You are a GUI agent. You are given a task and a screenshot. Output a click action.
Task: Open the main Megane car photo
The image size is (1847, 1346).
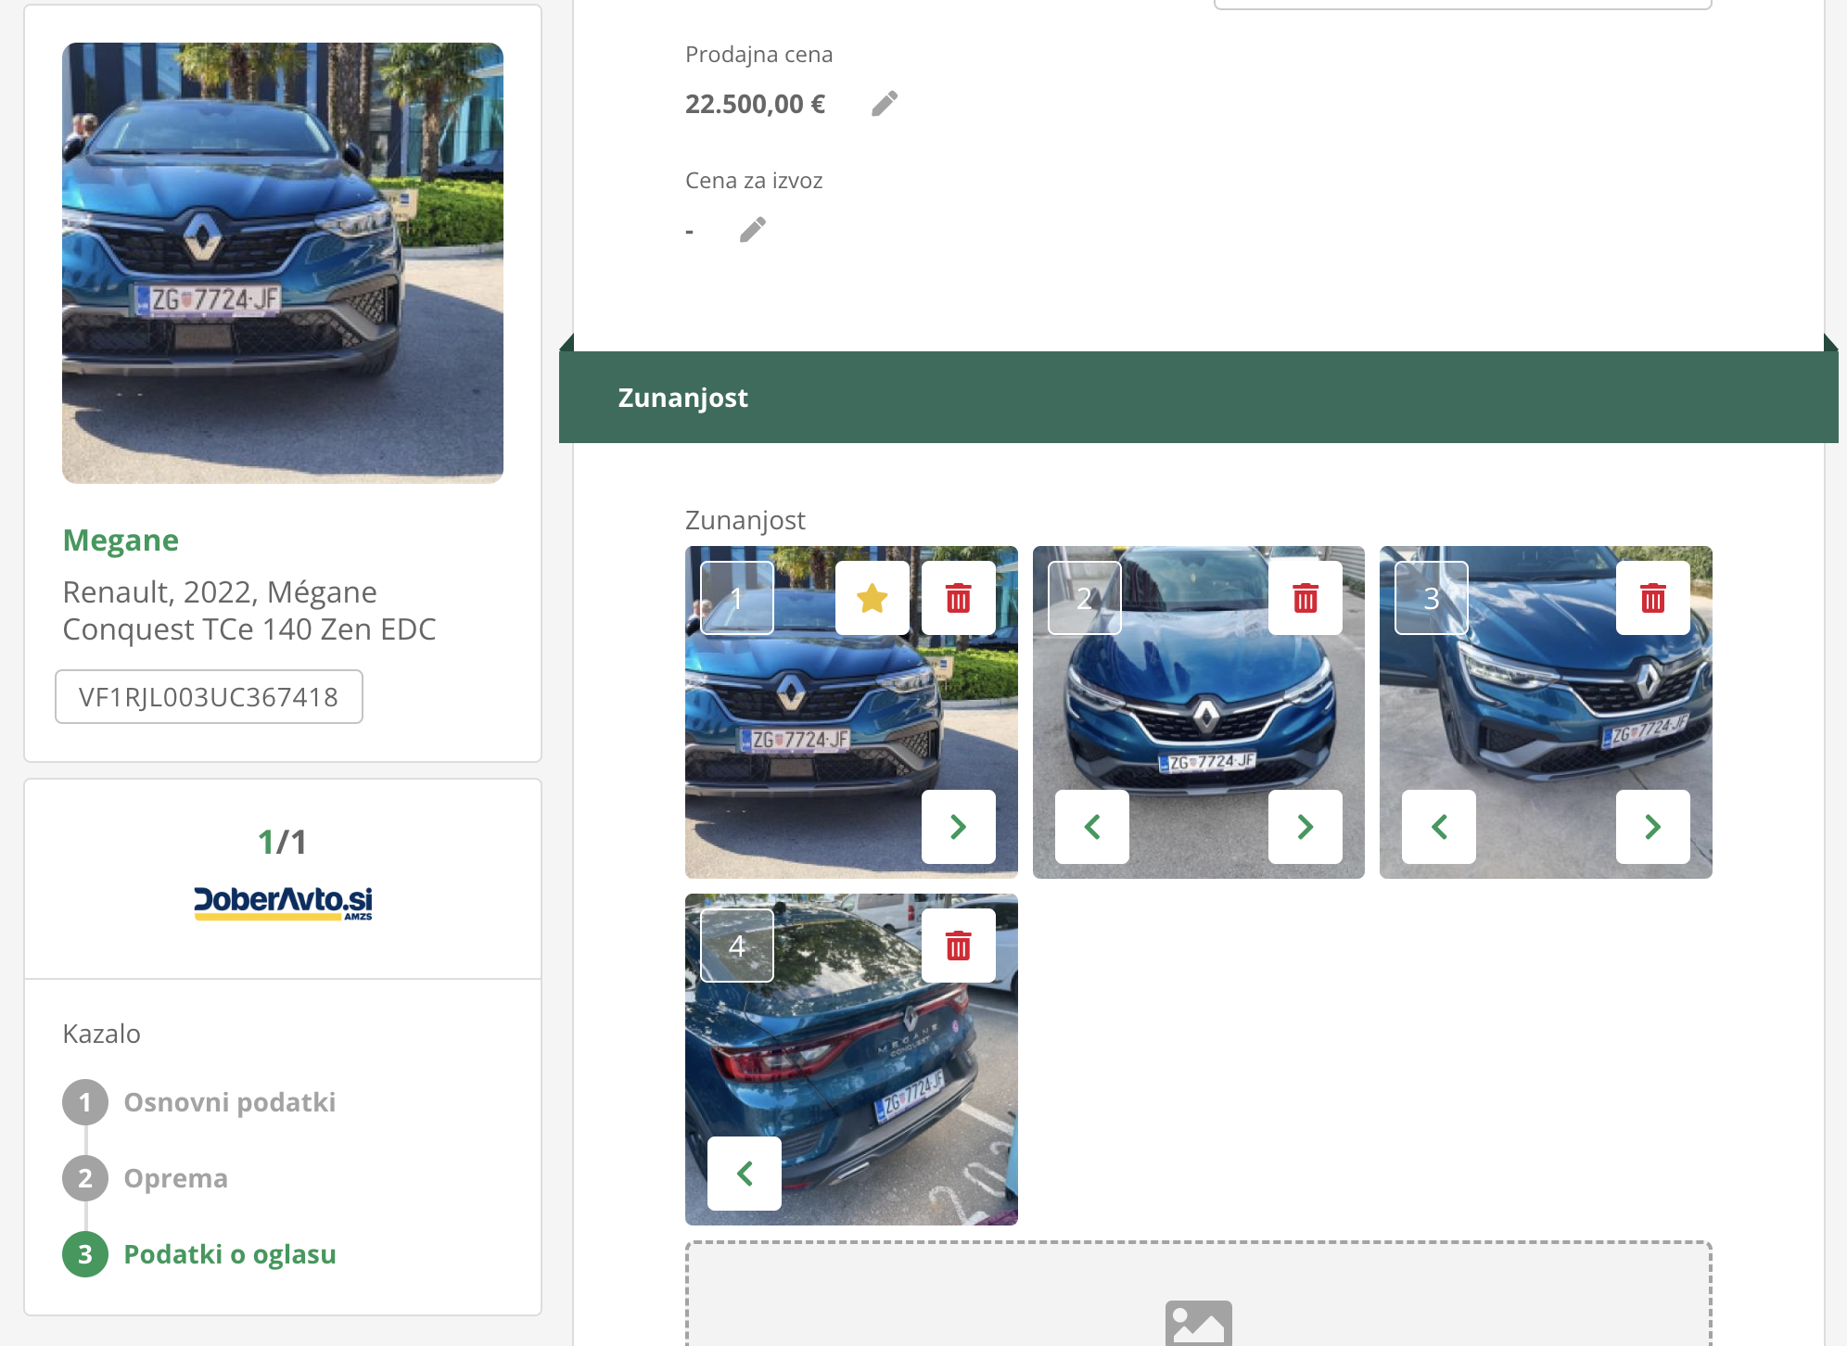283,263
